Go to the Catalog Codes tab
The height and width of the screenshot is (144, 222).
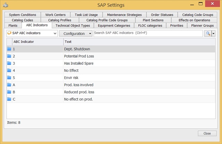tap(23, 20)
